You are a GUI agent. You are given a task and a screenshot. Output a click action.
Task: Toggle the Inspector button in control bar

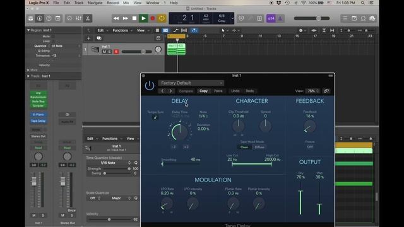pos(40,18)
